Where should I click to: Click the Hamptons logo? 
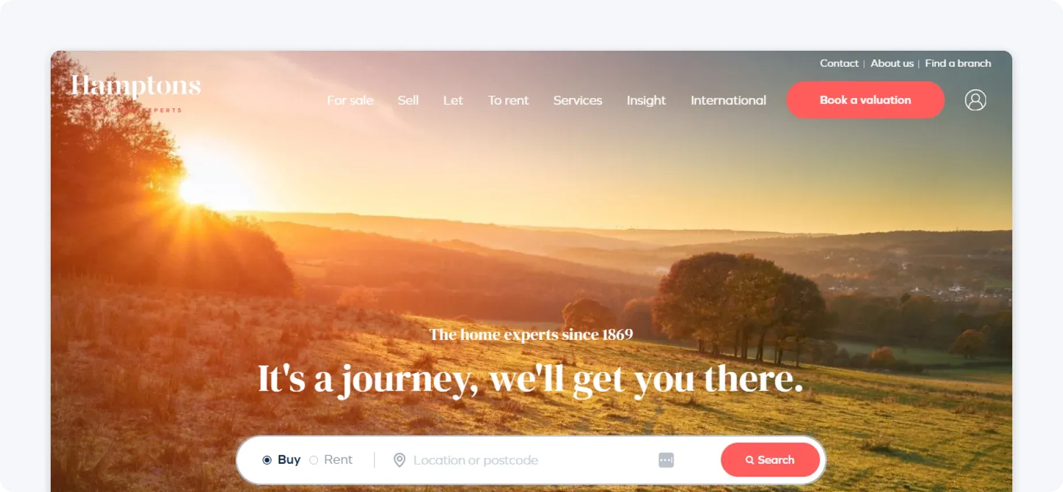coord(136,92)
